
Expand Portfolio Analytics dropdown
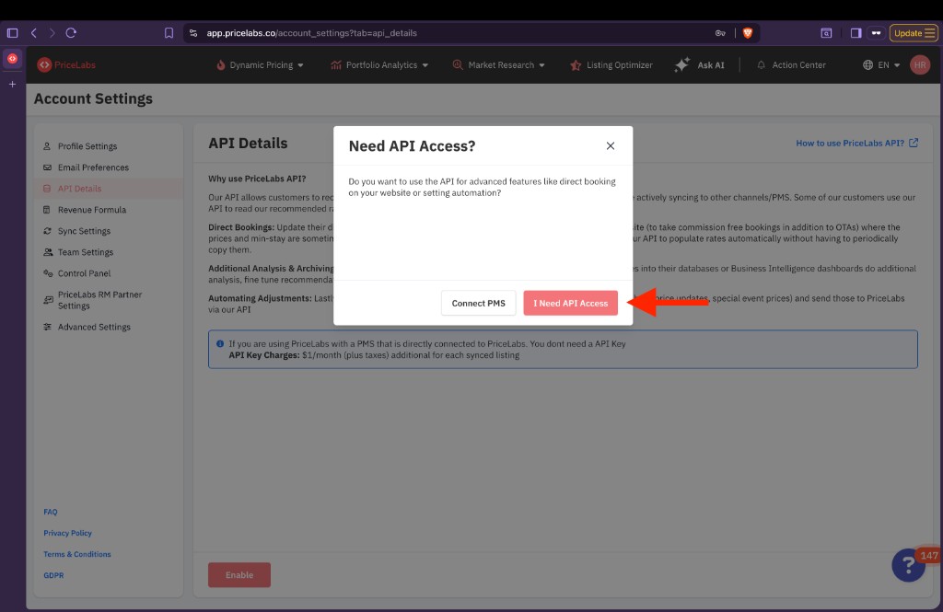[379, 65]
